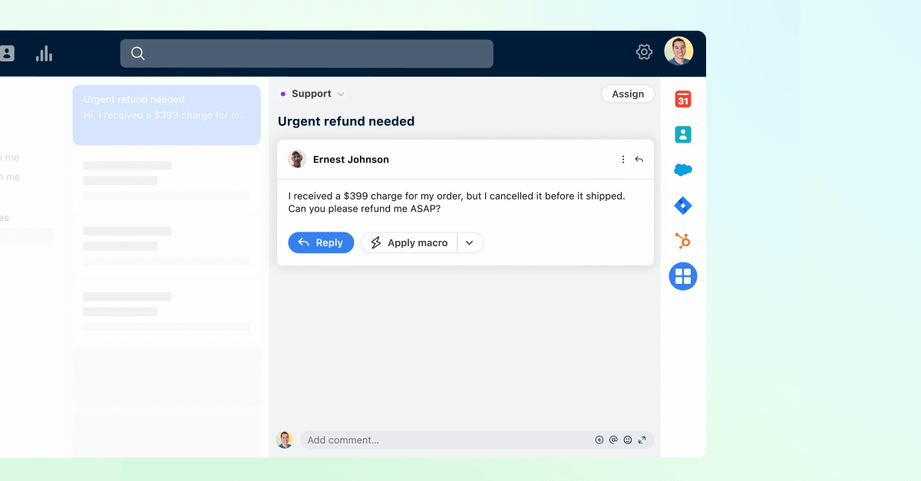Open your profile avatar menu

(x=680, y=51)
